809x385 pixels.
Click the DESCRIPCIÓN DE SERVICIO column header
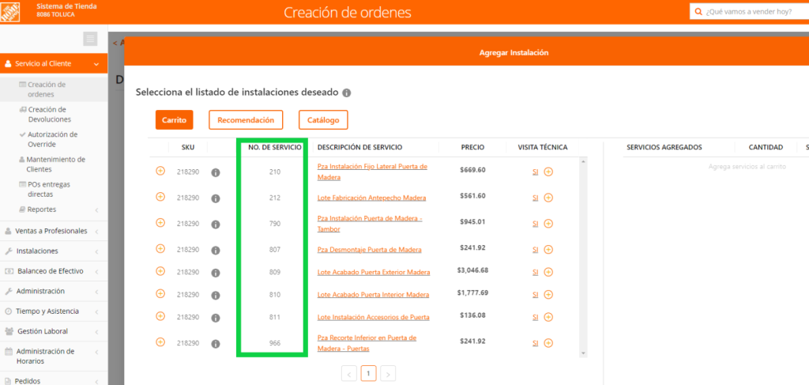[359, 147]
